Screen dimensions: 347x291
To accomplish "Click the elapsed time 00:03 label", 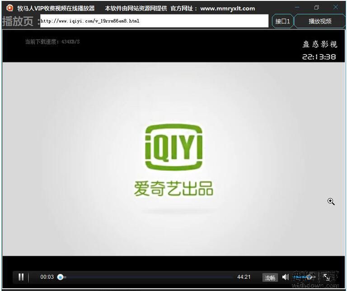I will tap(47, 277).
